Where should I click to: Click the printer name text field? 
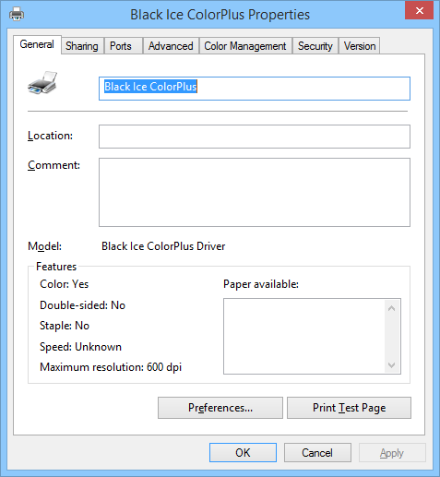coord(255,89)
